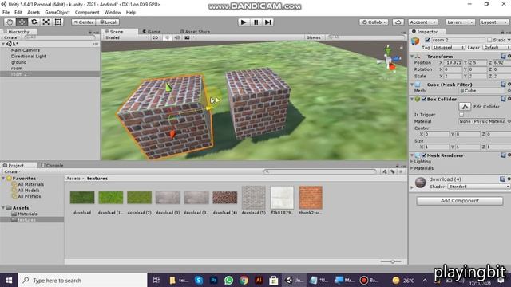Open the File menu
Viewport: 511px width, 287px height.
tap(6, 12)
